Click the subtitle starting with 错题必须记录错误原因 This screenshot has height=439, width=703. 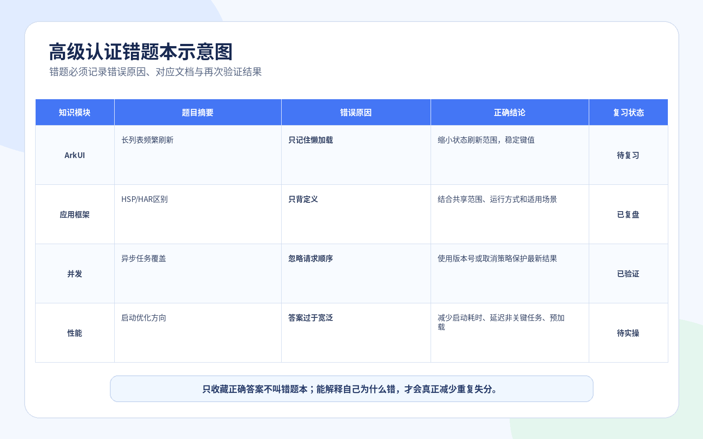pos(156,72)
